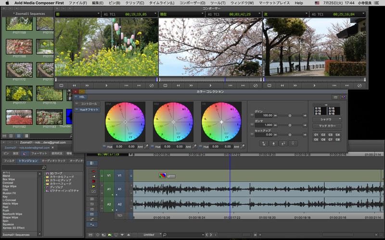Click rewind button under the left monitor
385x240 pixels.
tap(75, 85)
